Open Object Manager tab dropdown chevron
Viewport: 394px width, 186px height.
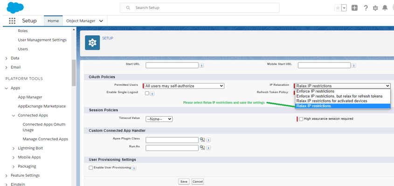101,21
